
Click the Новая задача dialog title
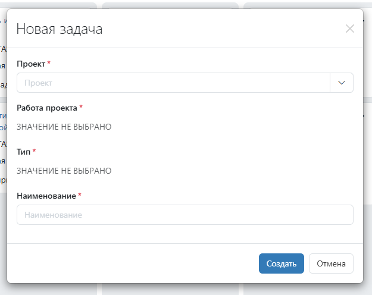click(60, 29)
